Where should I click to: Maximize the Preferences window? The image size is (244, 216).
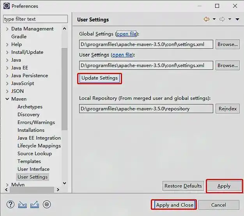[217, 6]
